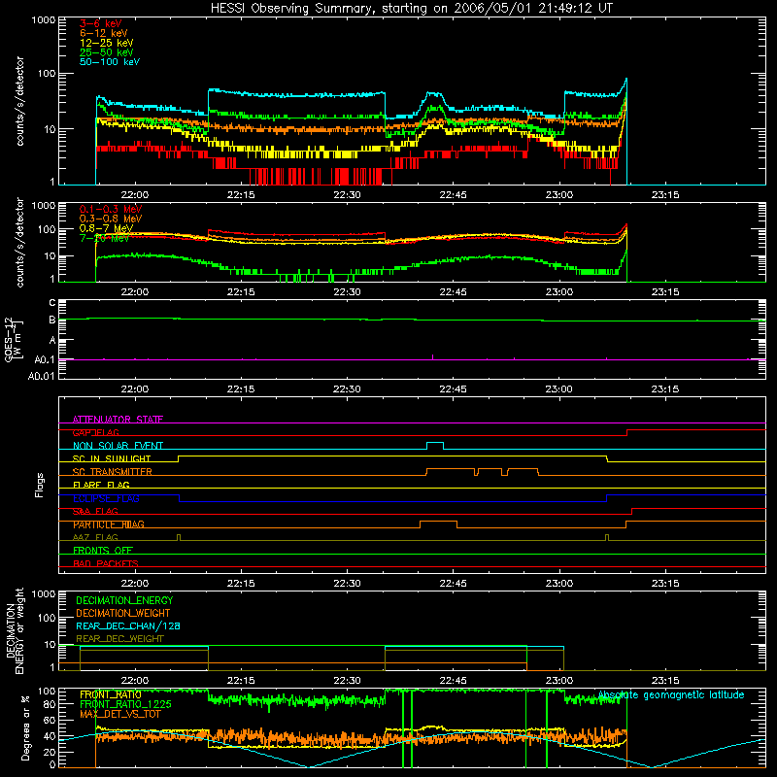Click the SC_IN_SUNLIGHT flag label
The image size is (777, 777).
click(112, 458)
